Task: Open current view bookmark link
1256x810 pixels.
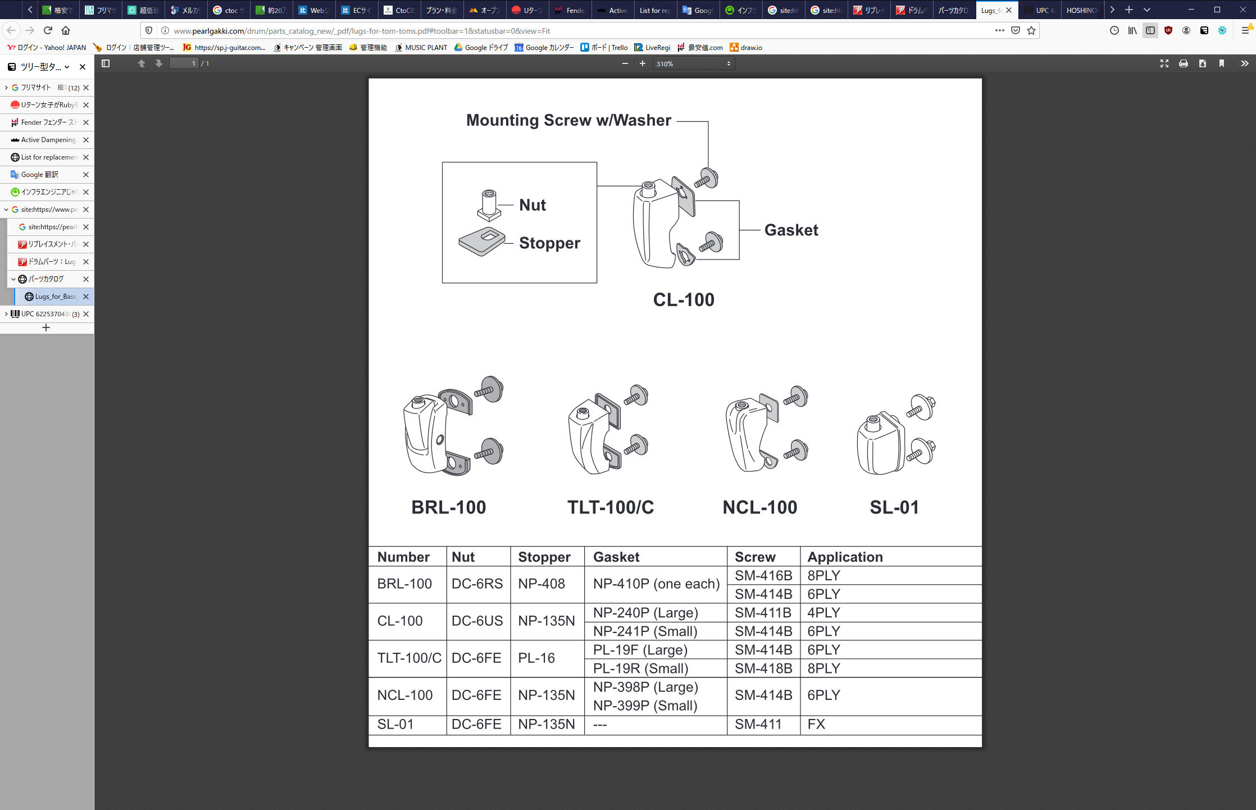Action: (x=1222, y=63)
